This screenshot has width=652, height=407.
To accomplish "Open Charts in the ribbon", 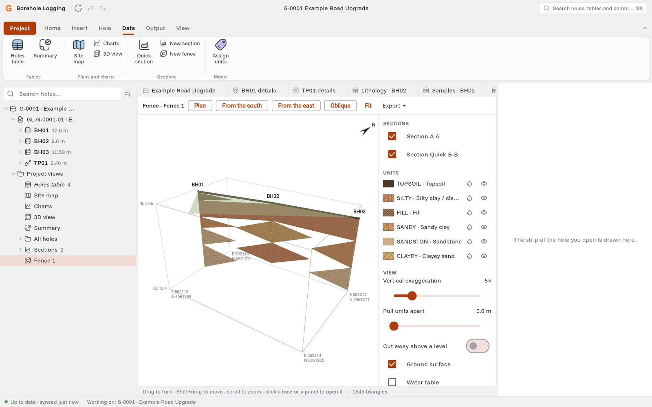I will pyautogui.click(x=107, y=43).
